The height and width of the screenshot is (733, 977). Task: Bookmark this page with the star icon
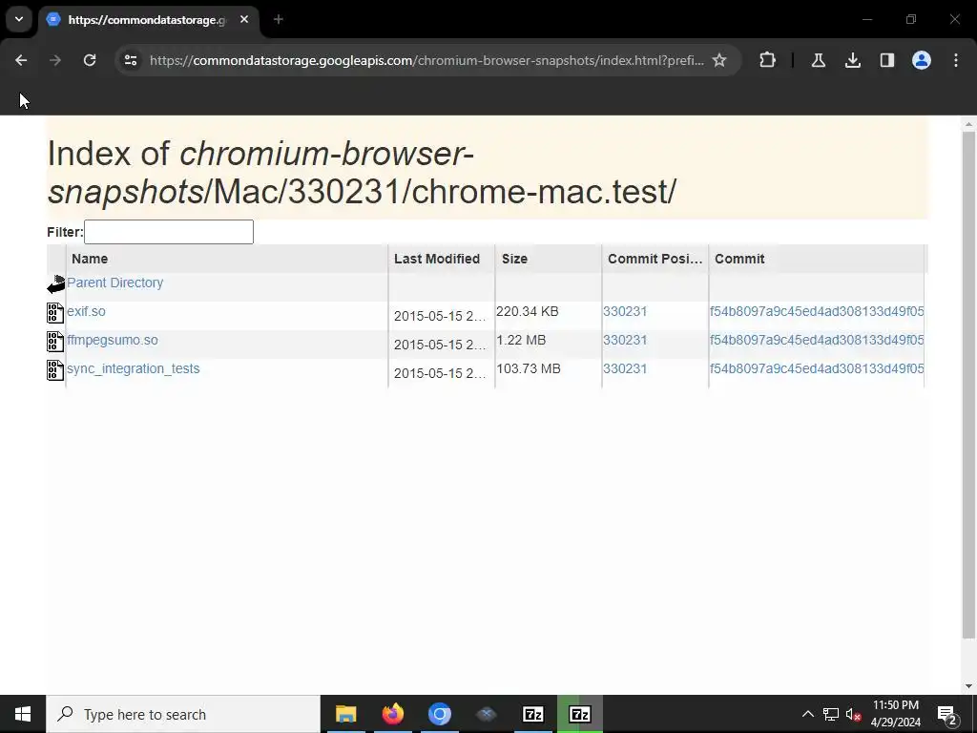719,60
